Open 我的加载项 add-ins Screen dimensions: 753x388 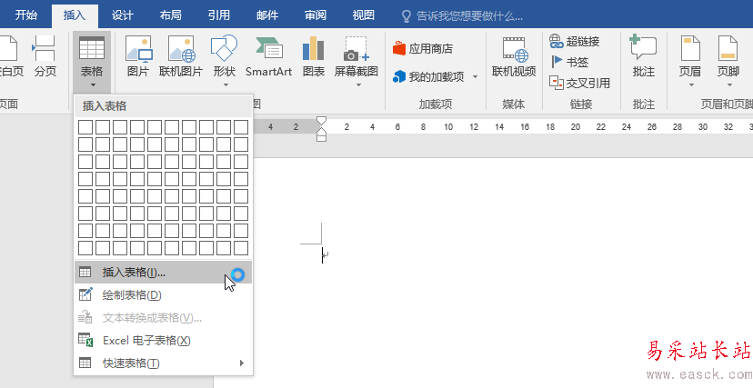pos(428,76)
